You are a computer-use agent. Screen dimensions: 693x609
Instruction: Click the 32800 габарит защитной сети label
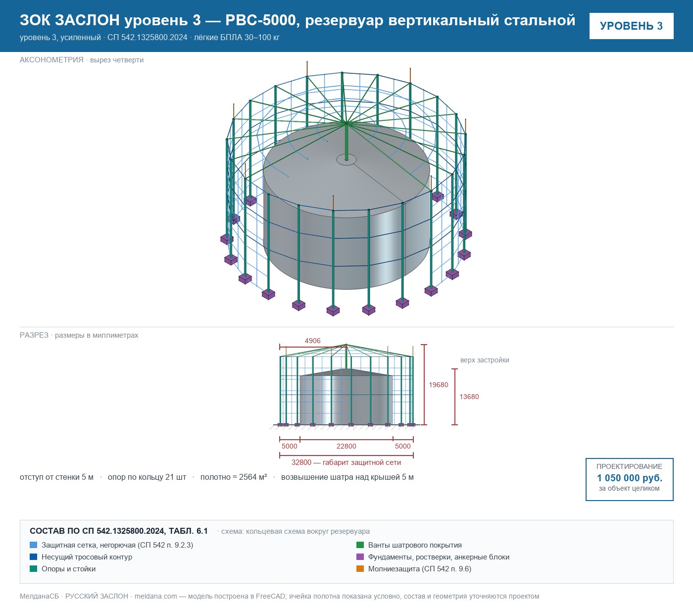(x=346, y=462)
